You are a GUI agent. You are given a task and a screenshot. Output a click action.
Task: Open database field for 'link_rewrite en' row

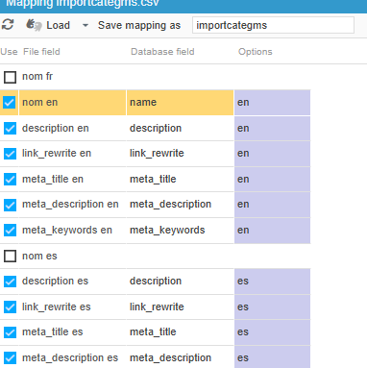(180, 154)
